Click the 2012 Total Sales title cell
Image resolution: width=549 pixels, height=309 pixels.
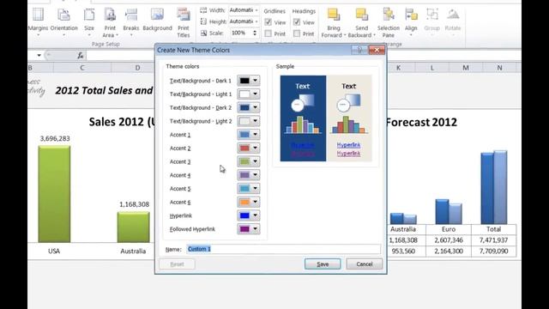click(x=104, y=91)
